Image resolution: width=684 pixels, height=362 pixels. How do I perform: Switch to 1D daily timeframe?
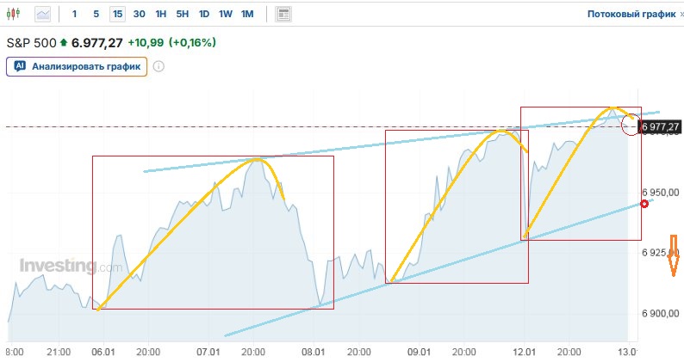point(203,15)
